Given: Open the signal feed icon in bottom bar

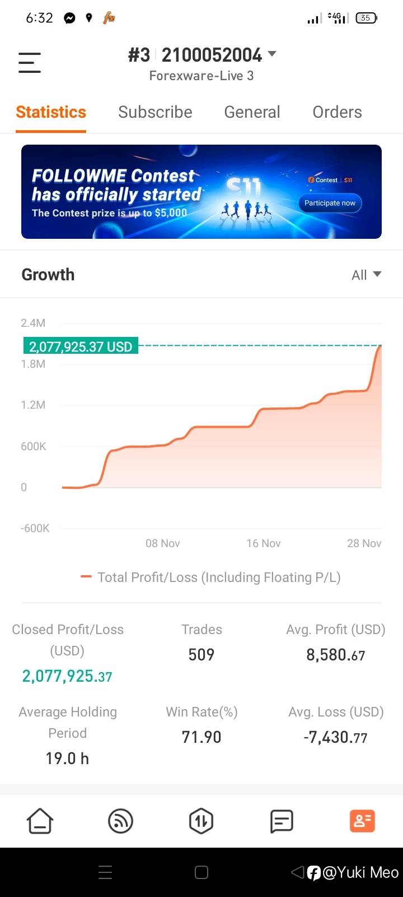Looking at the screenshot, I should coord(120,821).
